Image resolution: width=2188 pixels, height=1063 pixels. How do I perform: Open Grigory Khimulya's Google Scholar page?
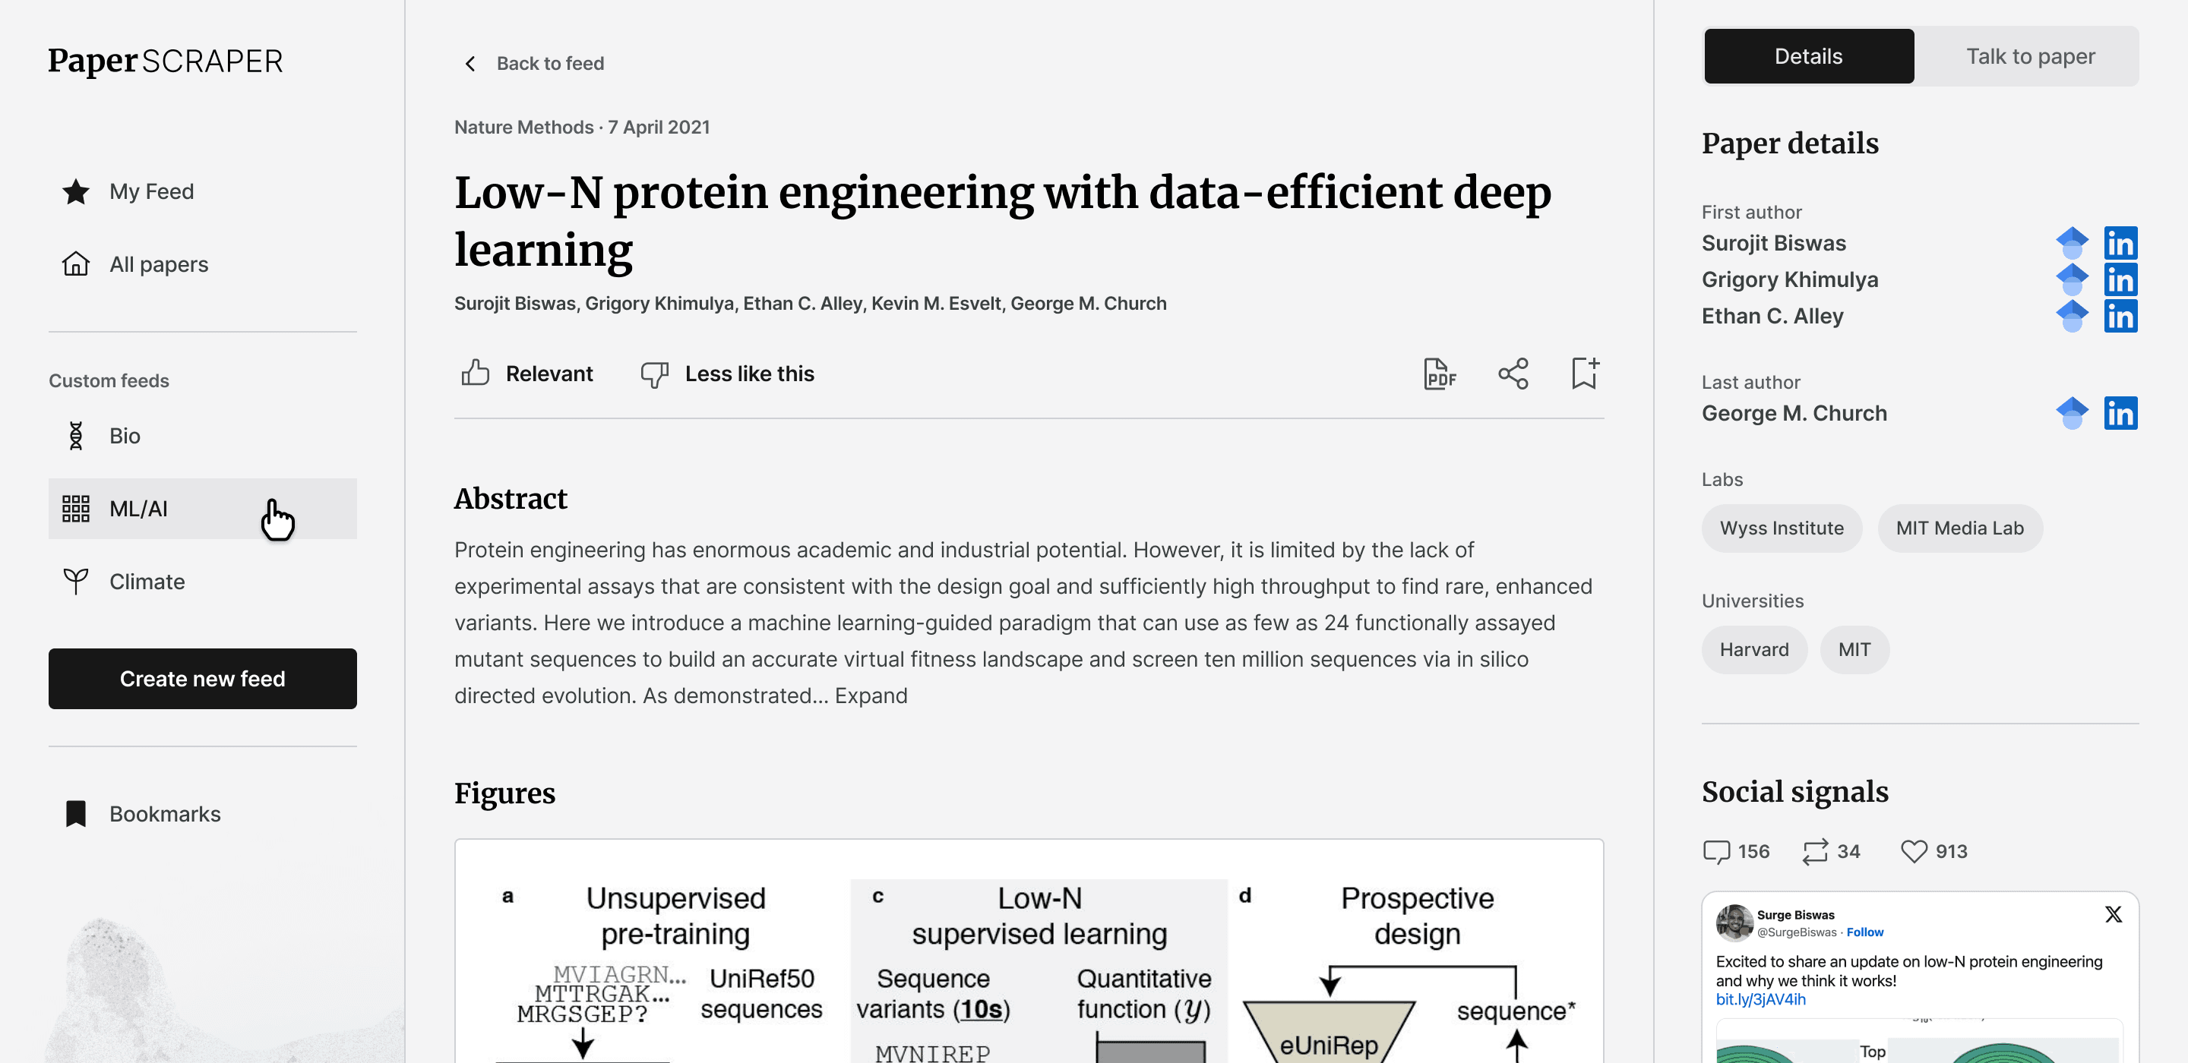pyautogui.click(x=2072, y=280)
